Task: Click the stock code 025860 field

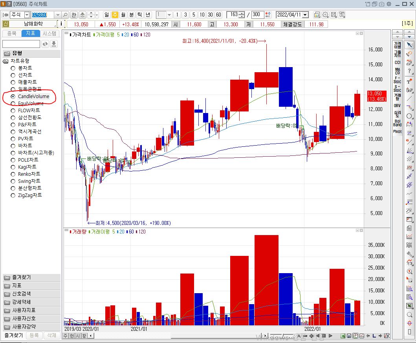Action: (x=42, y=15)
